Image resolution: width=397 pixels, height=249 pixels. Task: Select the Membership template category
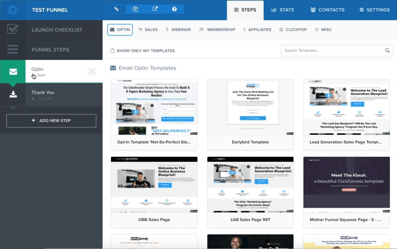pyautogui.click(x=217, y=29)
